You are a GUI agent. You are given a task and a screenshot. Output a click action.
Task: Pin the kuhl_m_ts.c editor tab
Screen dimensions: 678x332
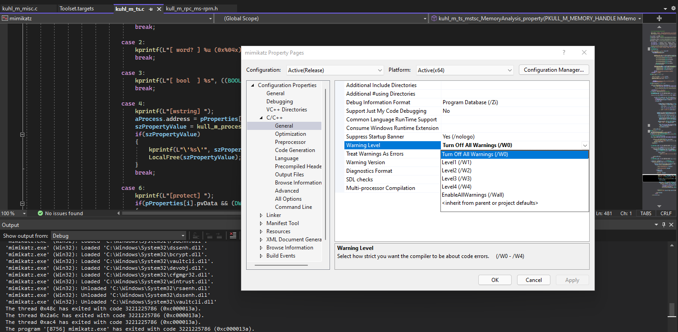click(x=151, y=9)
